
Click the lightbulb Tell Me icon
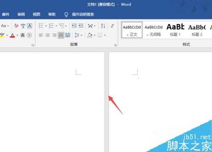point(66,14)
